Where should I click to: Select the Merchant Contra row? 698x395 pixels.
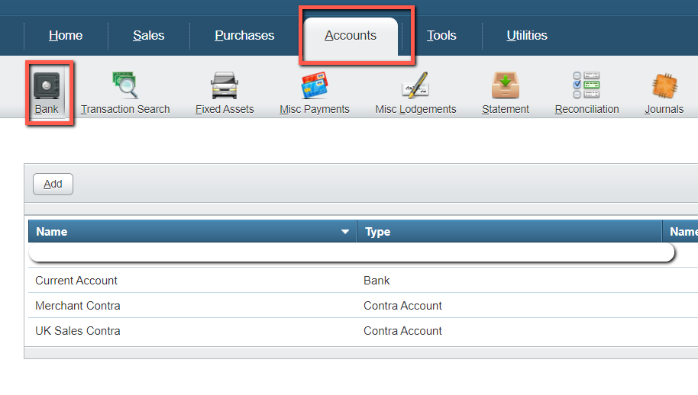[x=78, y=306]
